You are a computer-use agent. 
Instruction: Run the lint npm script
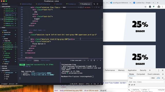[7, 79]
